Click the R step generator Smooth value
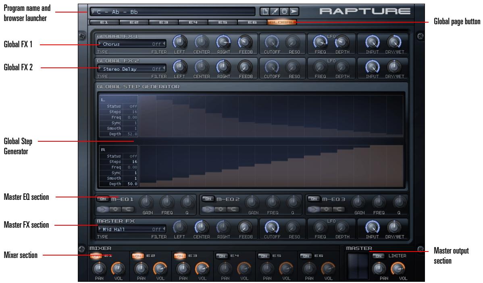Screen dimensions: 483x283 click(130, 178)
